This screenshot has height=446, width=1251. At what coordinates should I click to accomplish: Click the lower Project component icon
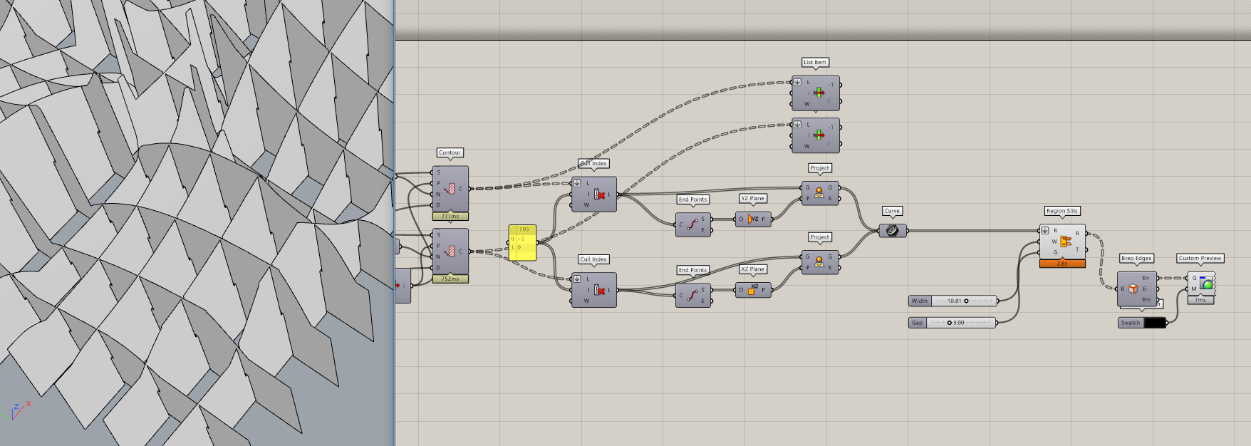pos(819,261)
